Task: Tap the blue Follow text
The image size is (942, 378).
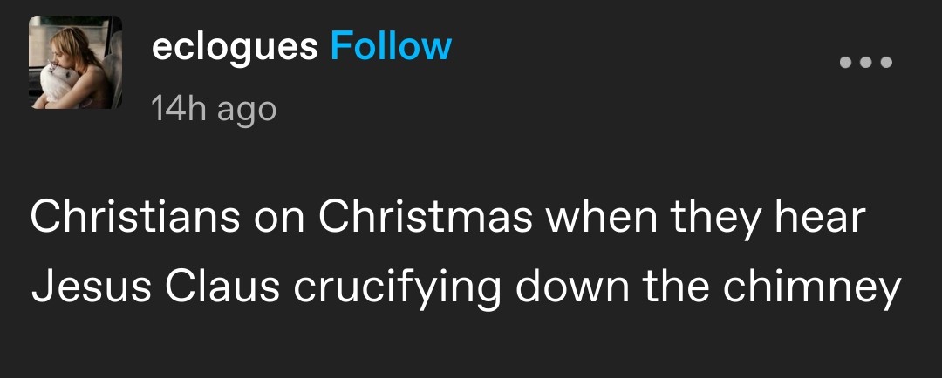Action: (x=391, y=46)
